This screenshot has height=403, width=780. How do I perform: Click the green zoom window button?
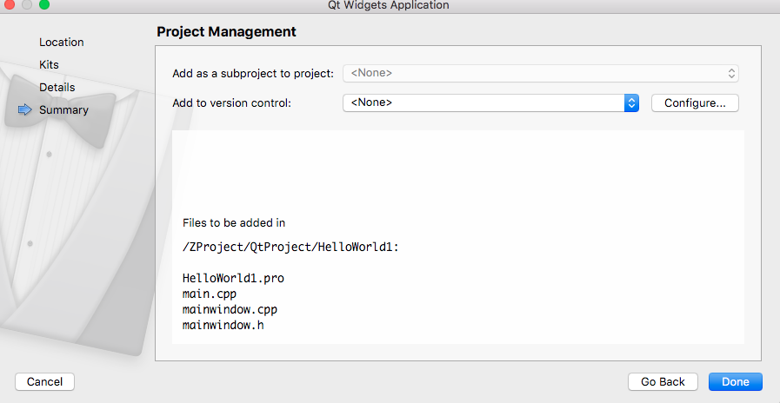(x=44, y=4)
